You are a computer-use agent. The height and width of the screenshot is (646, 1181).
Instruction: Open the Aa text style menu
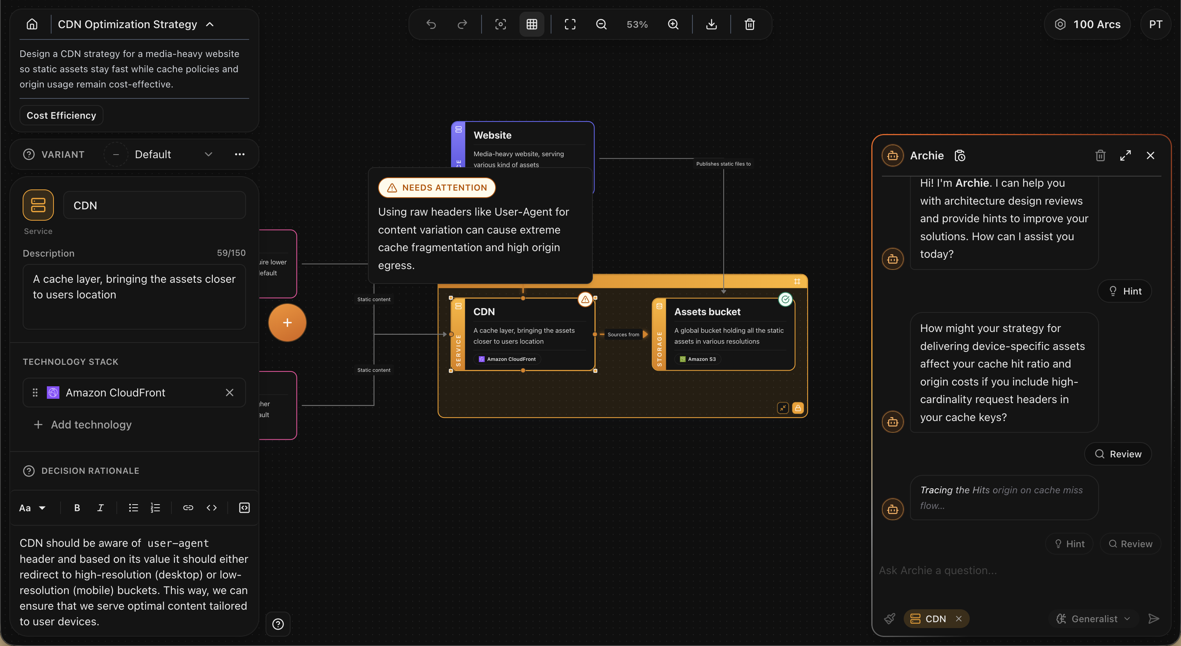click(32, 507)
